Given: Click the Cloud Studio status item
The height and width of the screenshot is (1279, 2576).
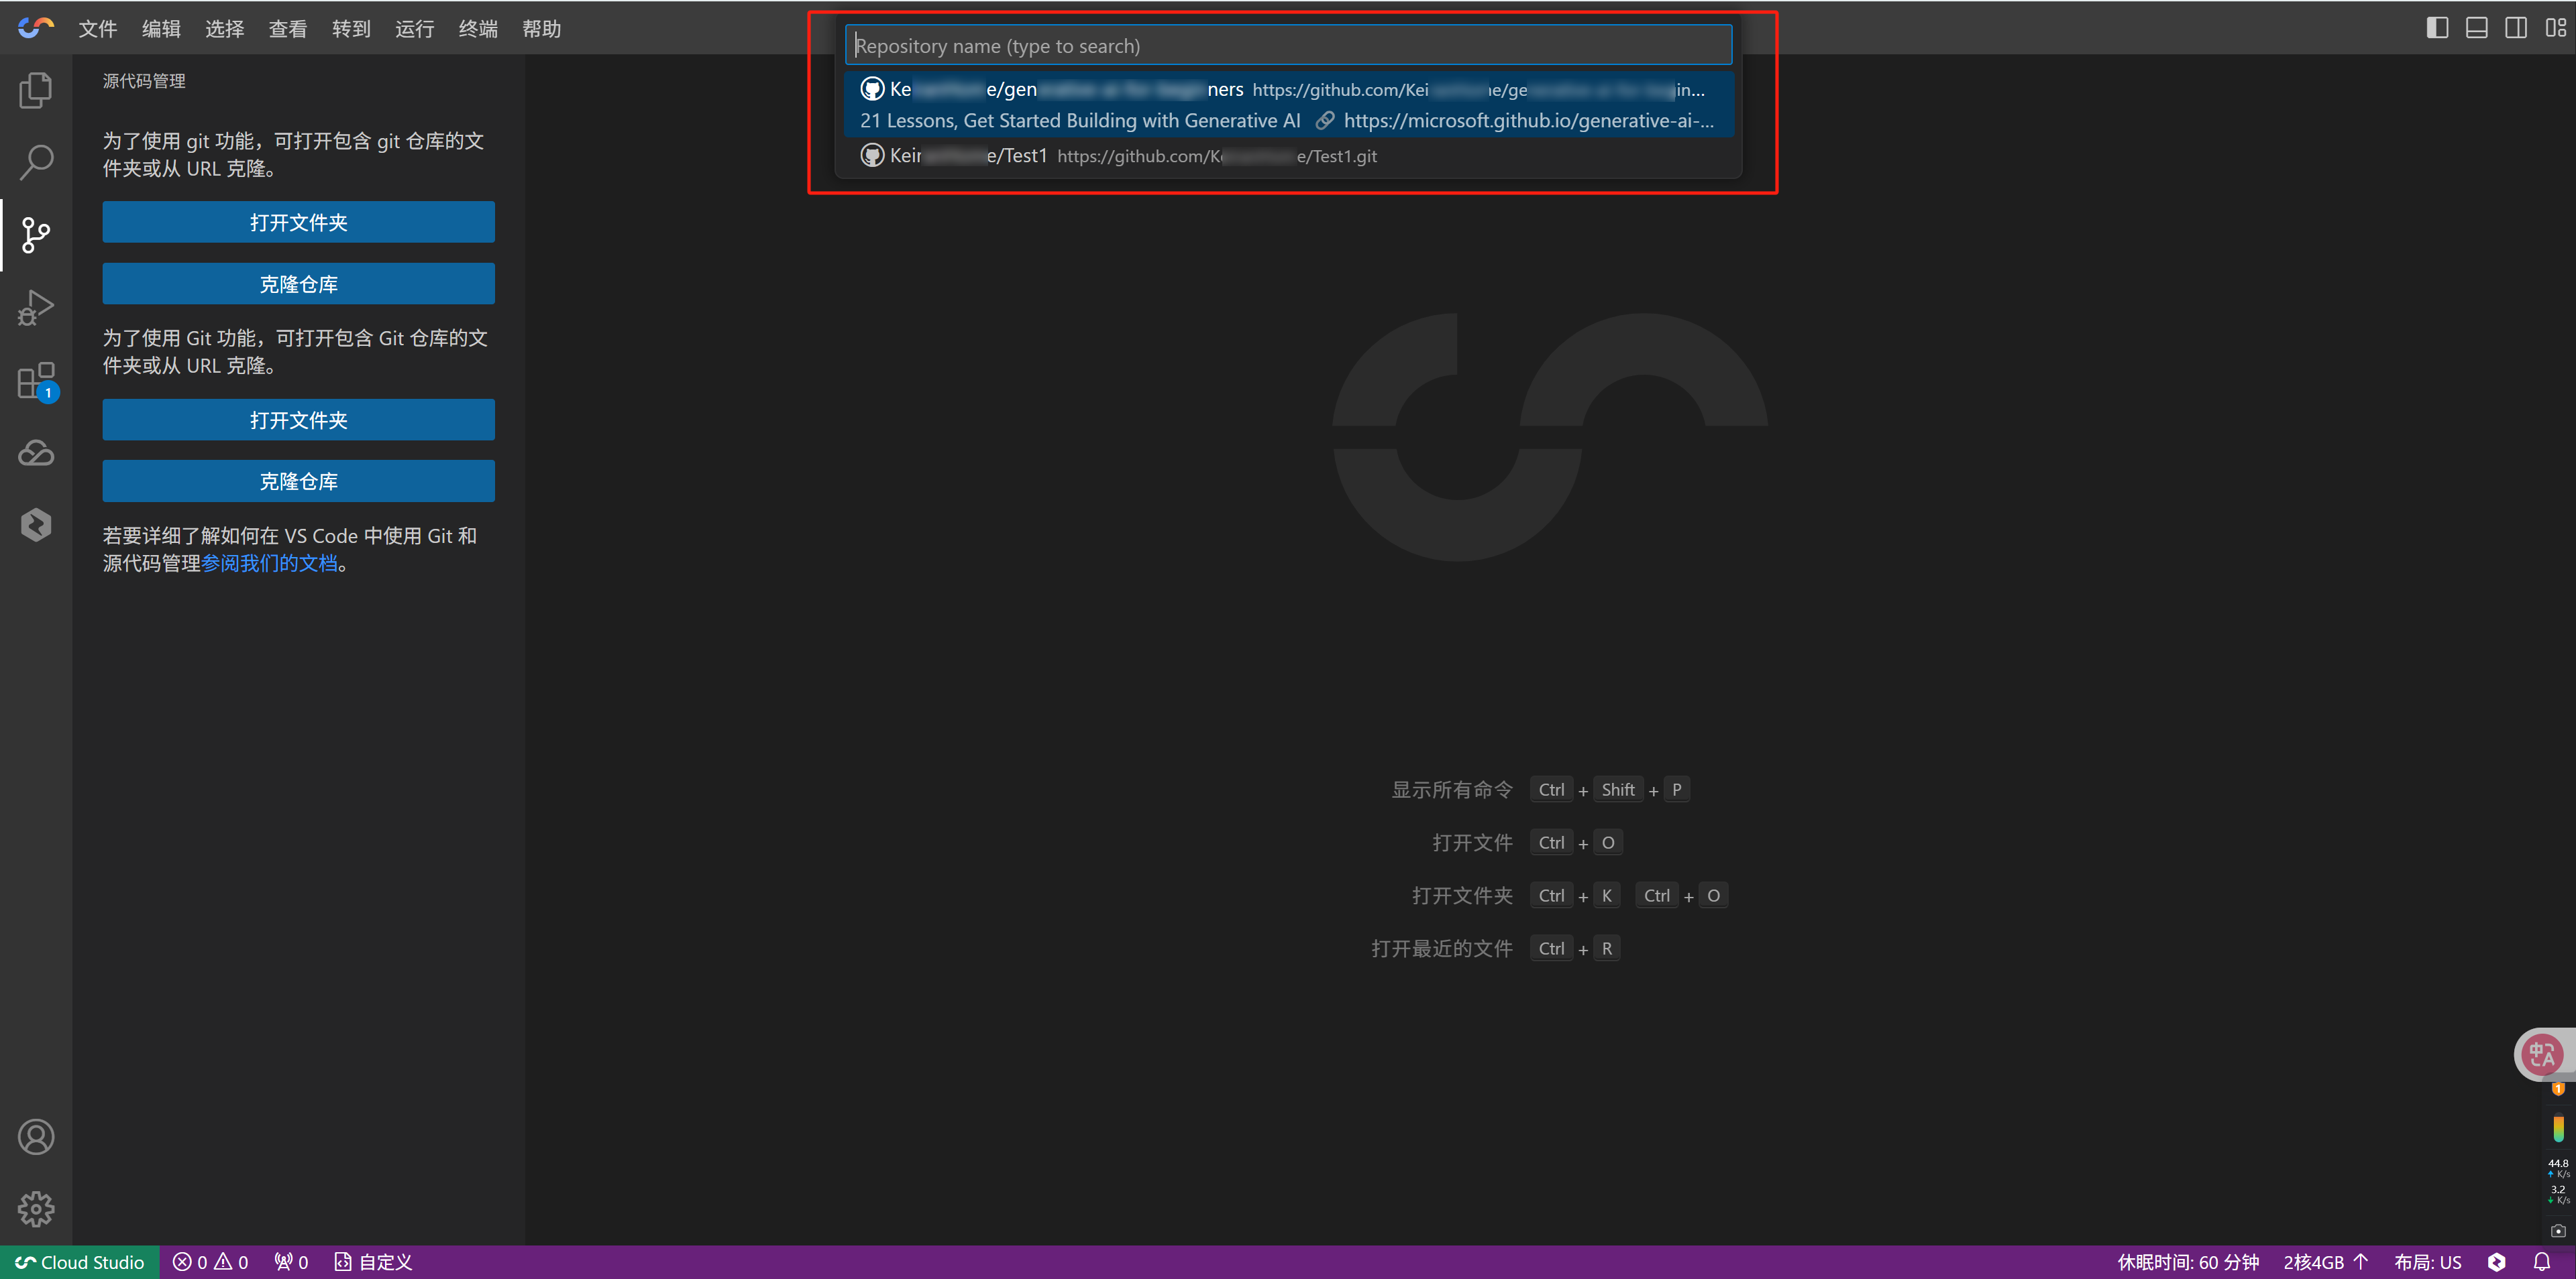Looking at the screenshot, I should [x=80, y=1262].
